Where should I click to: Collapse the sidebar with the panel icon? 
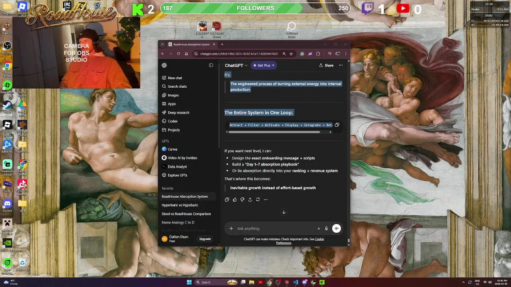[211, 65]
